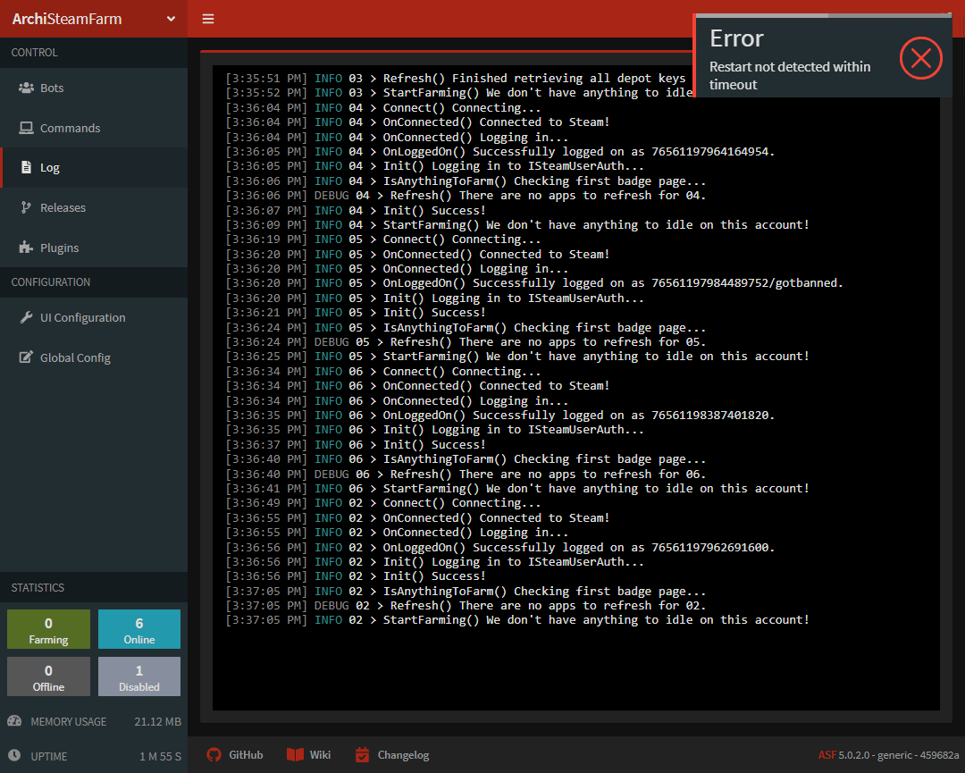Open the Wiki link
Viewport: 965px width, 773px height.
pos(308,755)
